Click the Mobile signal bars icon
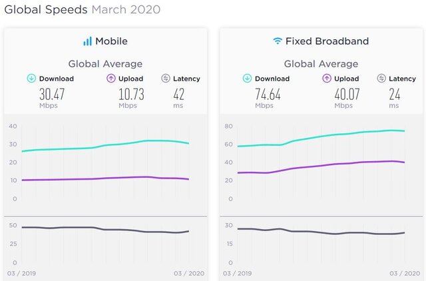 pos(87,41)
